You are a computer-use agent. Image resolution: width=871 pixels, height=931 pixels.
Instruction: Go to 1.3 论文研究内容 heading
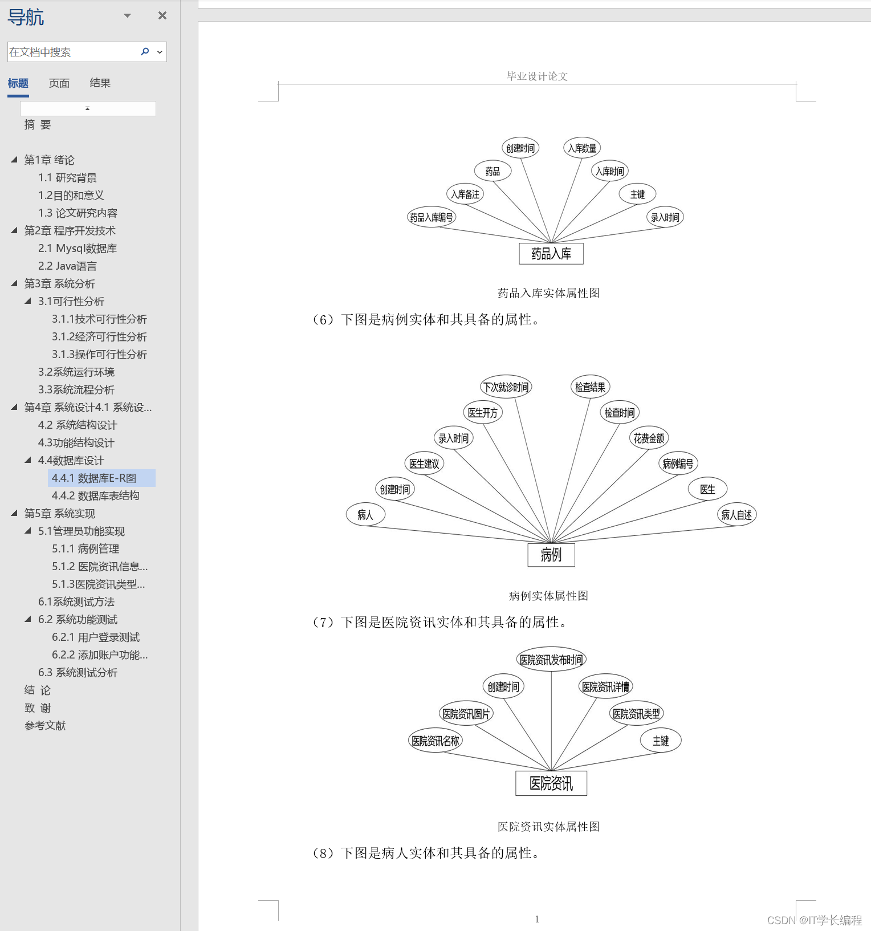point(78,213)
